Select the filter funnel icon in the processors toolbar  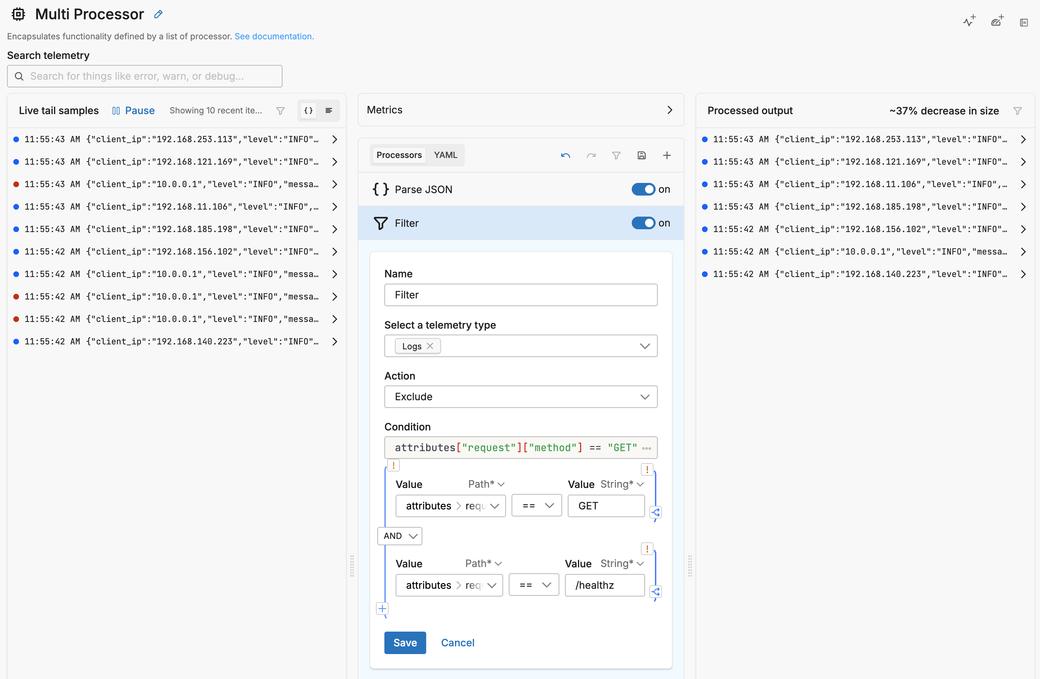coord(616,155)
